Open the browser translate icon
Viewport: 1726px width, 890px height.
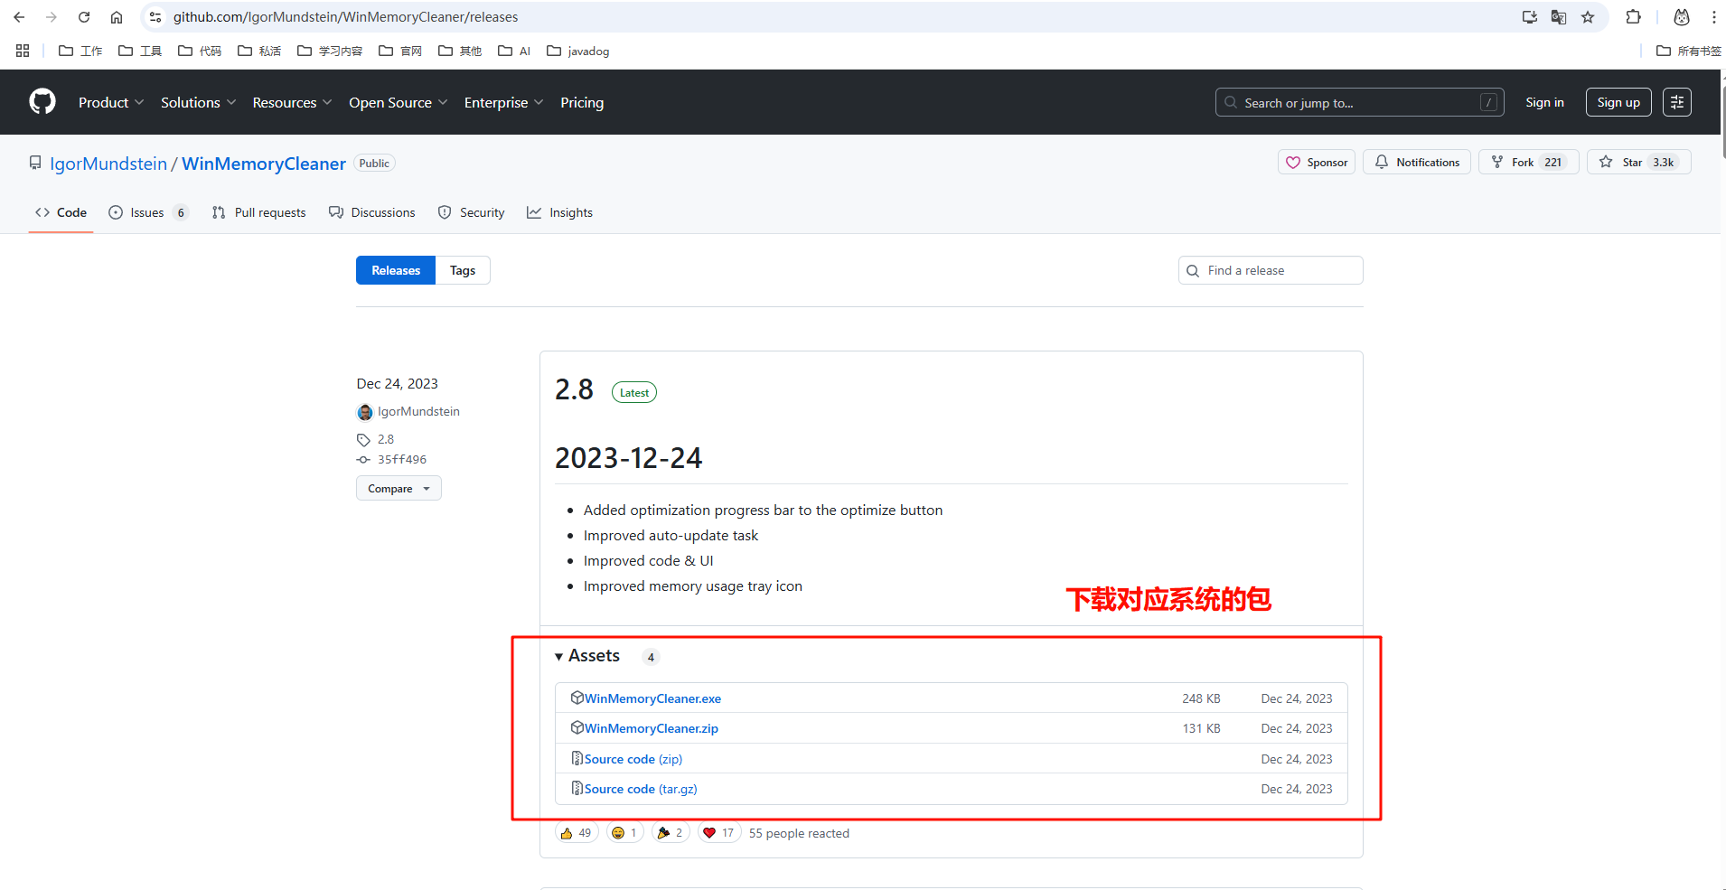click(x=1559, y=17)
